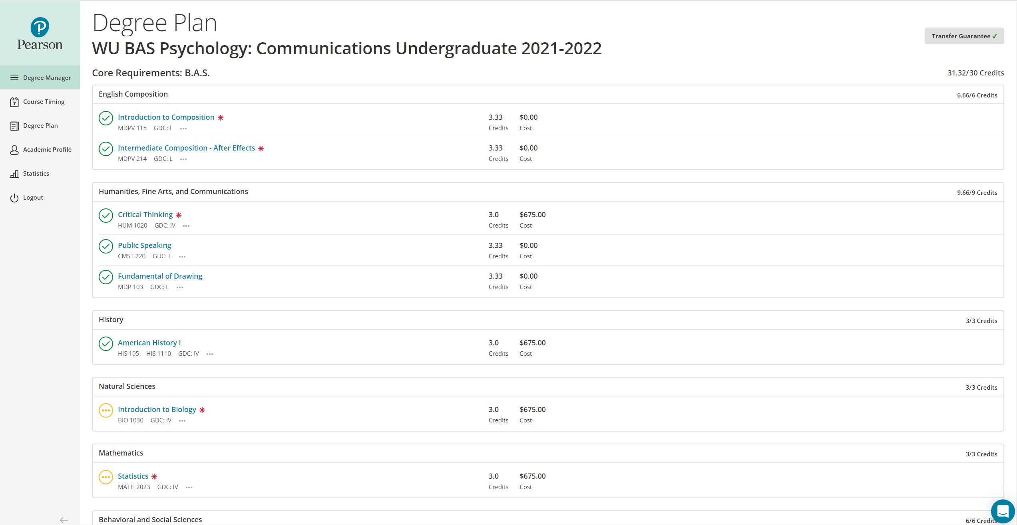This screenshot has height=525, width=1017.
Task: Toggle the Introduction to Biology in-progress status circle
Action: click(x=106, y=410)
